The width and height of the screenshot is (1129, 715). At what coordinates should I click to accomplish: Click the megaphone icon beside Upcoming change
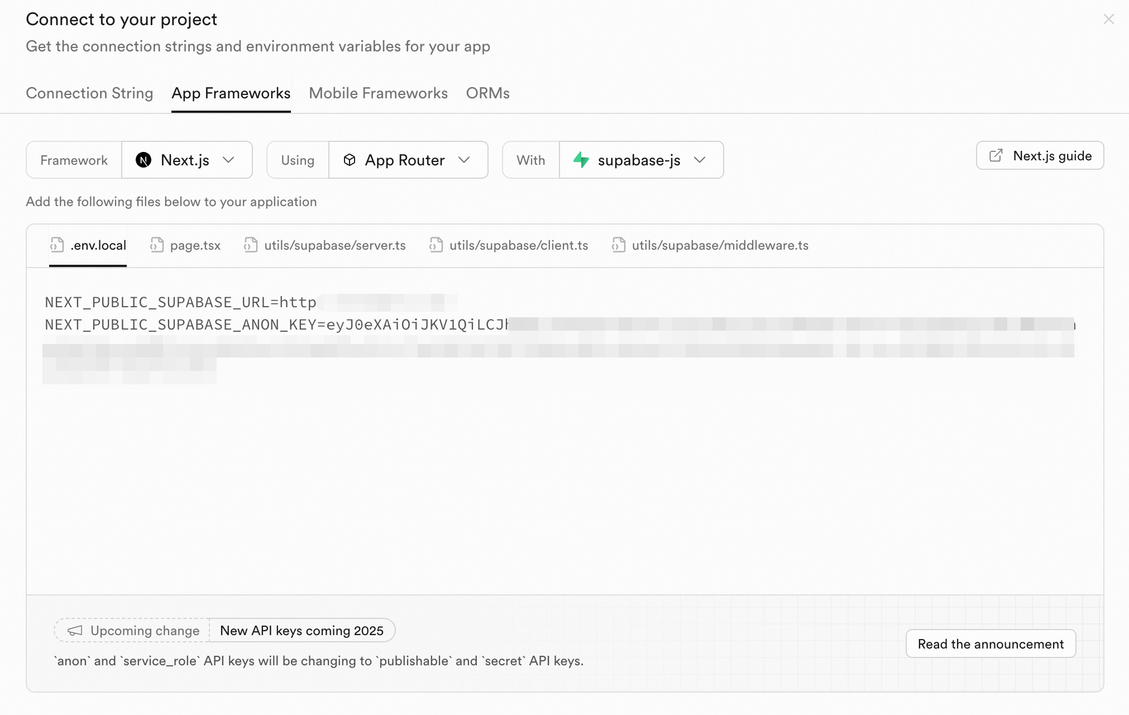(75, 631)
